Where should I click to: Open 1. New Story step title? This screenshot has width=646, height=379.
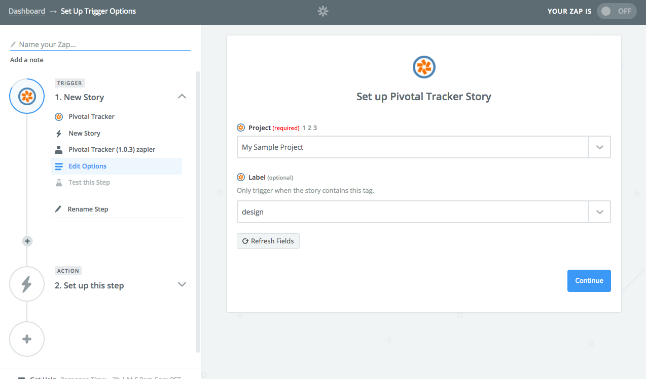click(x=80, y=97)
